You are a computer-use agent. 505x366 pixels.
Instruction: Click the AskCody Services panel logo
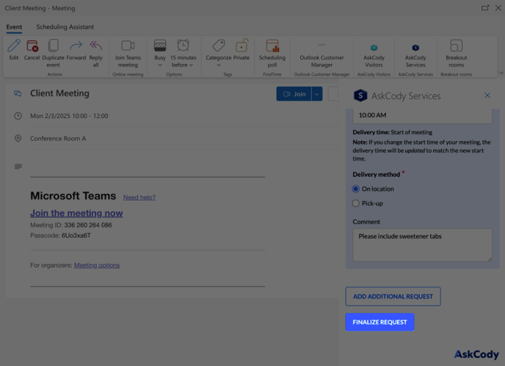click(360, 95)
